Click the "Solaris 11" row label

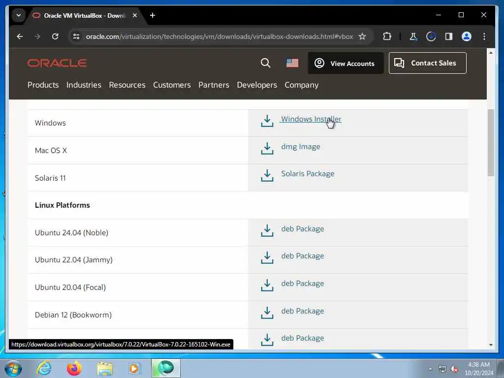tap(50, 178)
